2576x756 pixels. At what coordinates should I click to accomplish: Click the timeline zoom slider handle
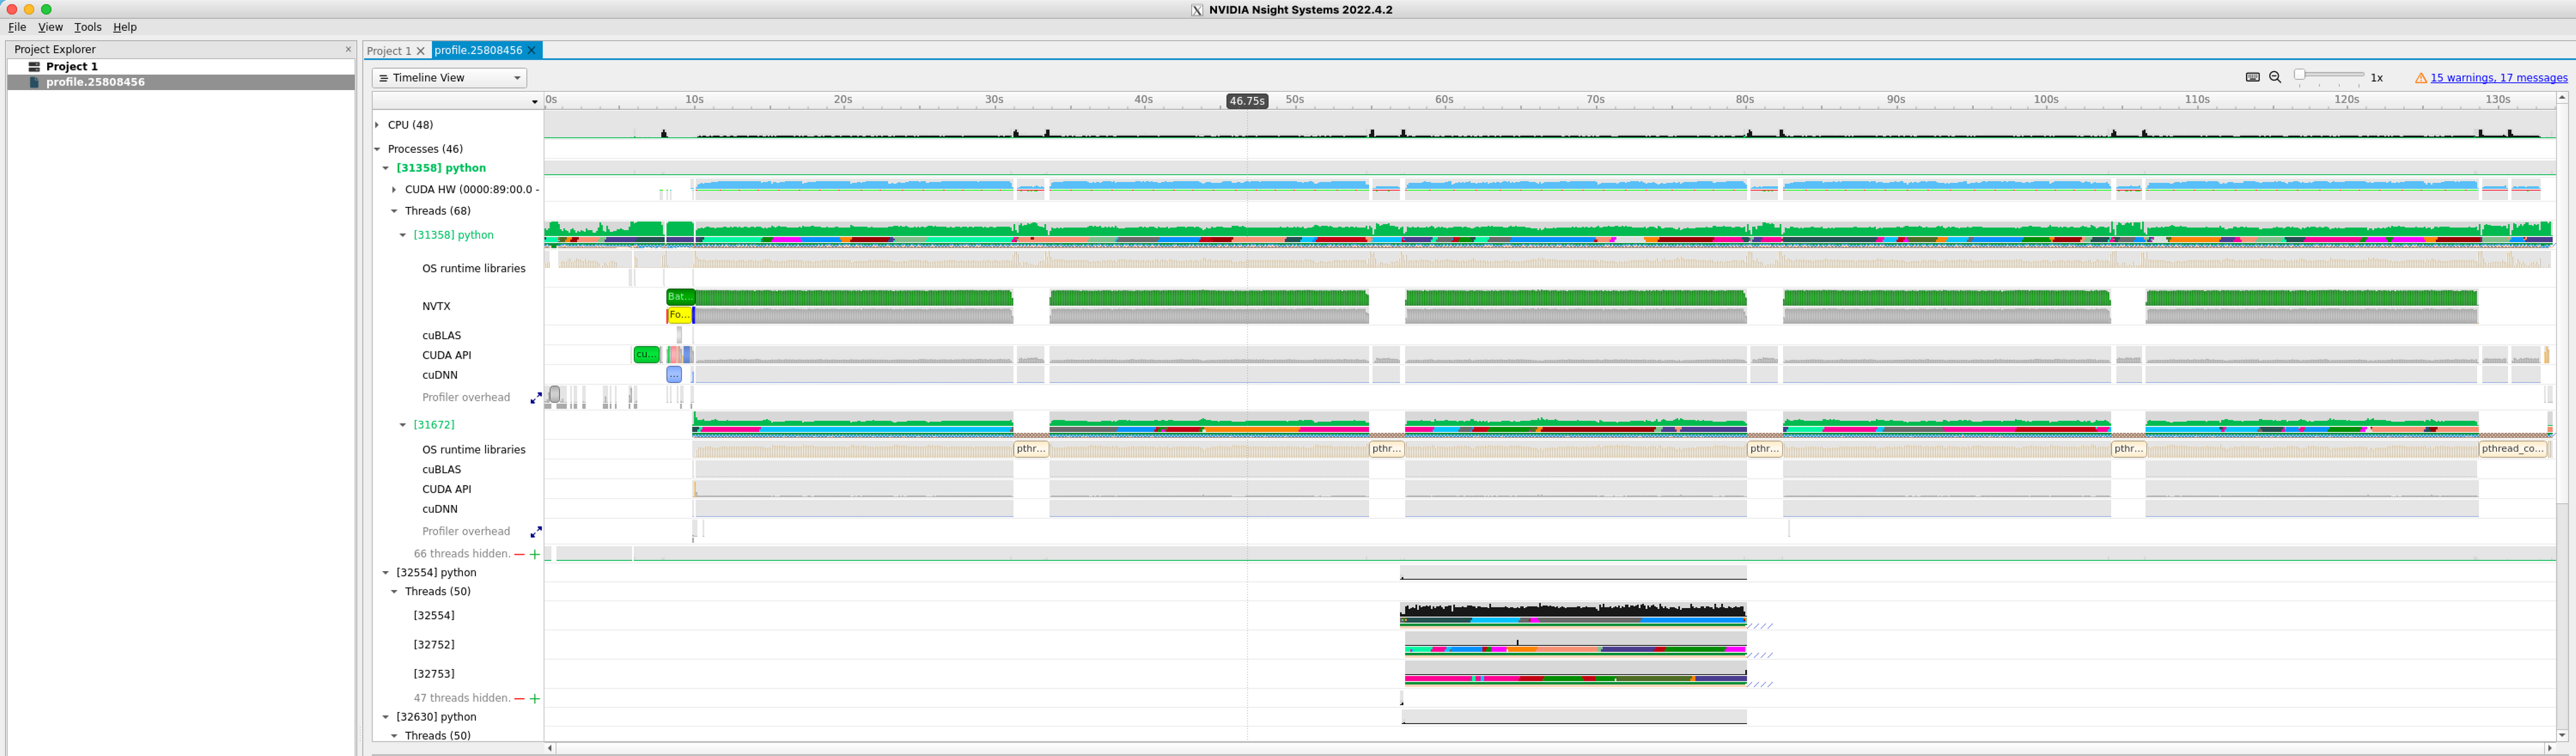(x=2300, y=75)
